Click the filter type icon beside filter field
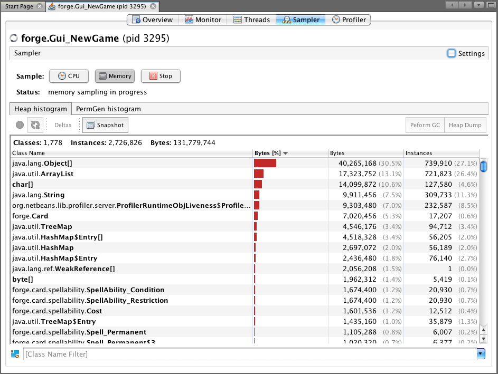498x374 pixels. (x=15, y=354)
